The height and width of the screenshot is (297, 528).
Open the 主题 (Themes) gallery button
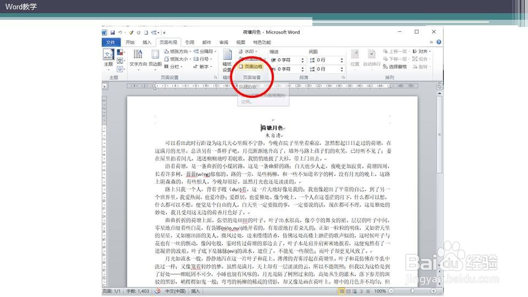click(x=108, y=59)
